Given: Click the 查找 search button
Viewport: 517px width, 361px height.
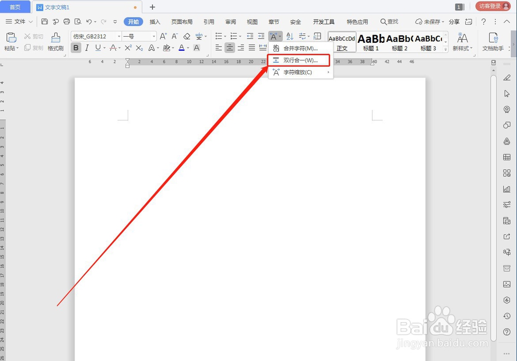Looking at the screenshot, I should 389,22.
